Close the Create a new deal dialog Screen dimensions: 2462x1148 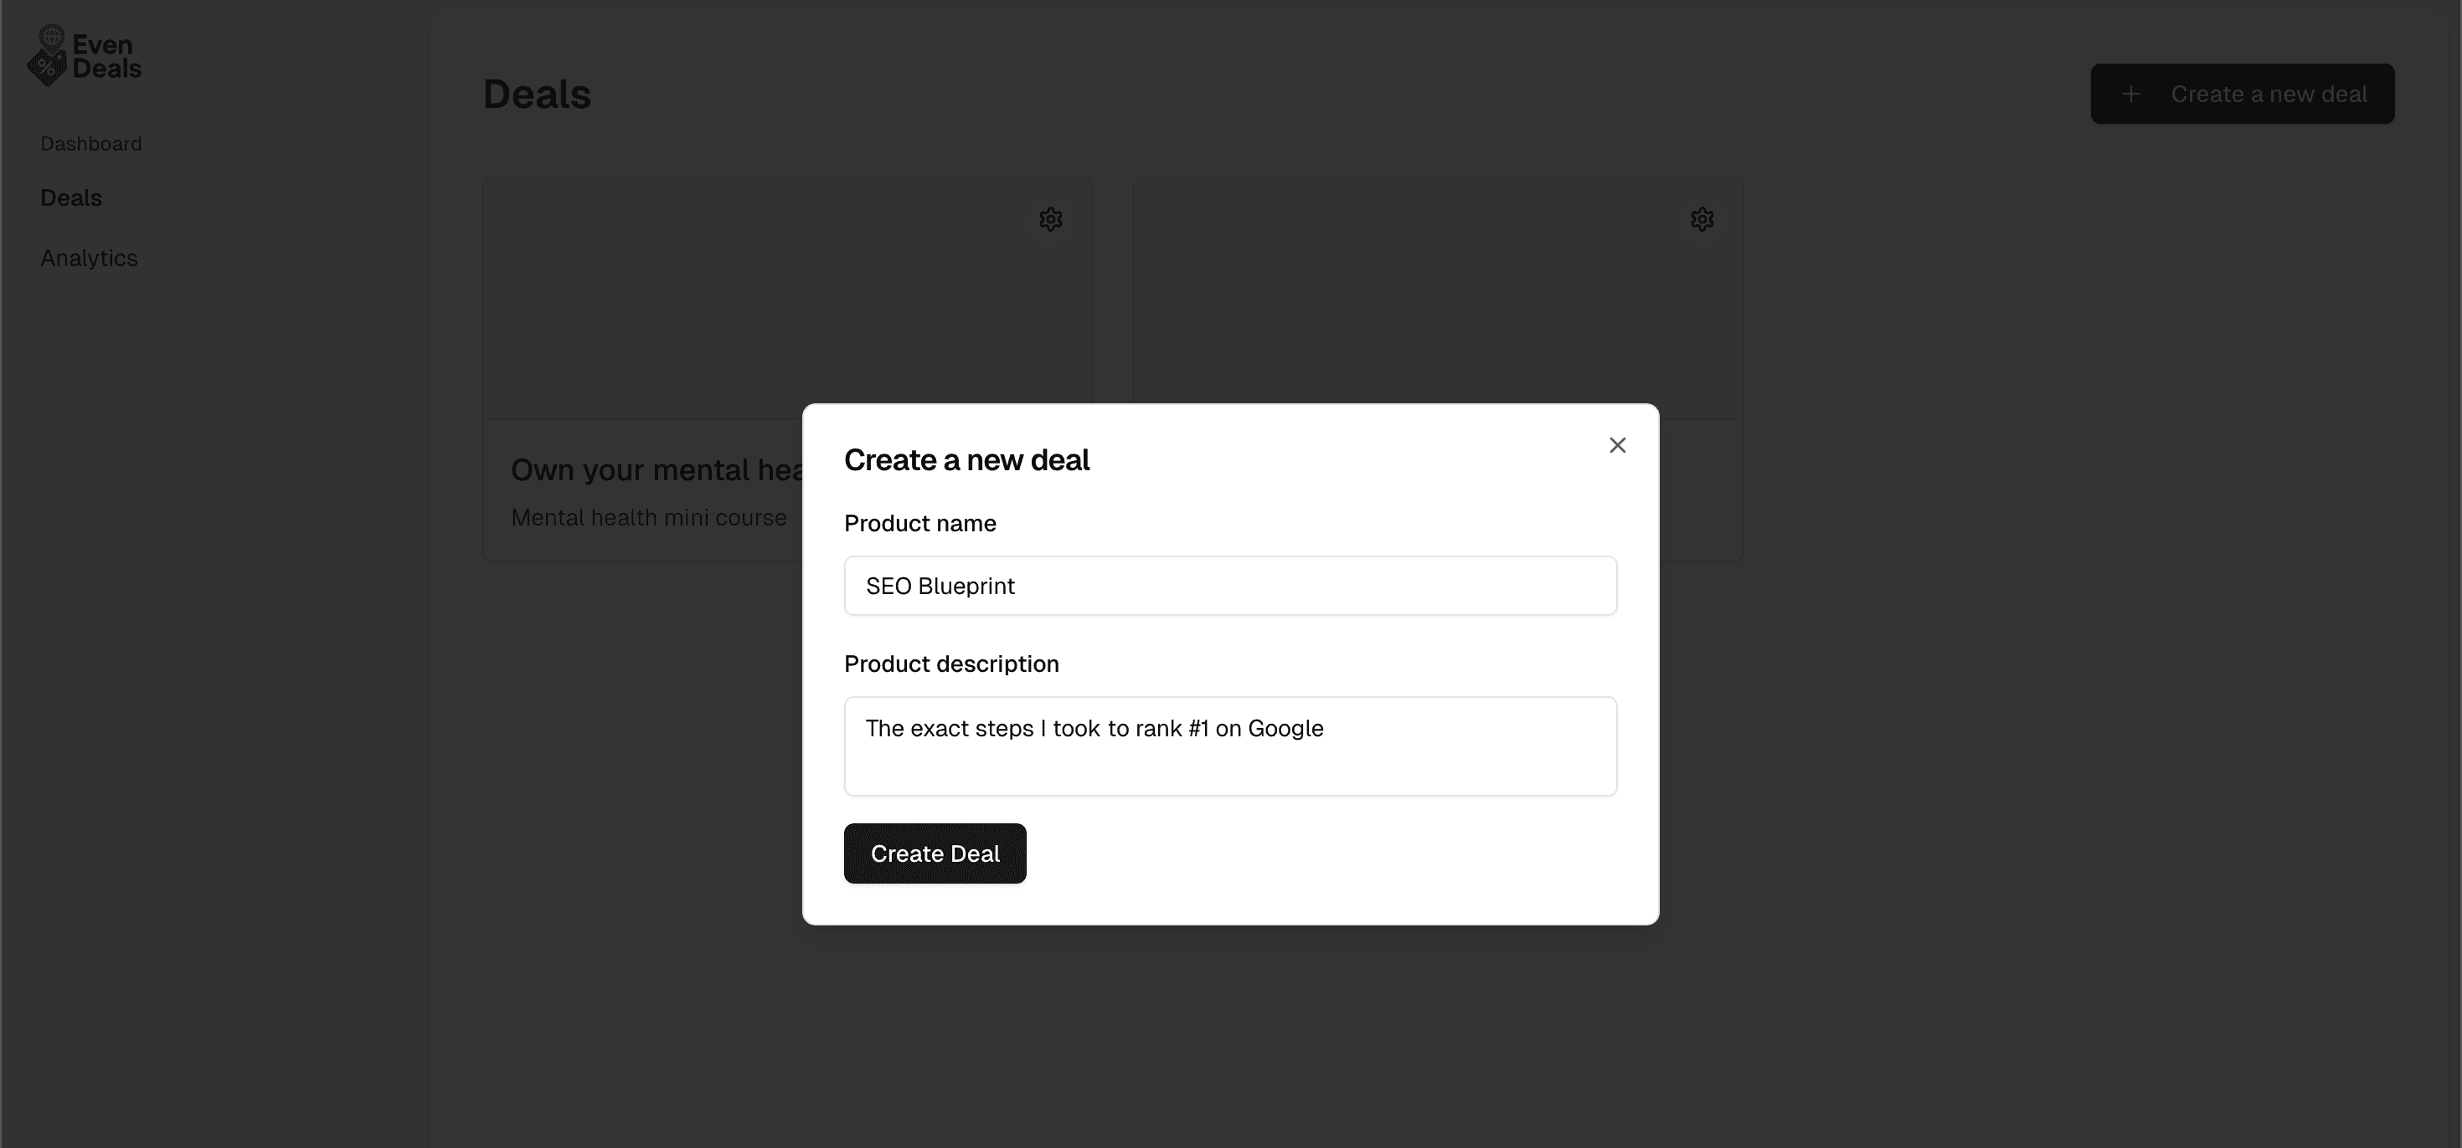1617,445
